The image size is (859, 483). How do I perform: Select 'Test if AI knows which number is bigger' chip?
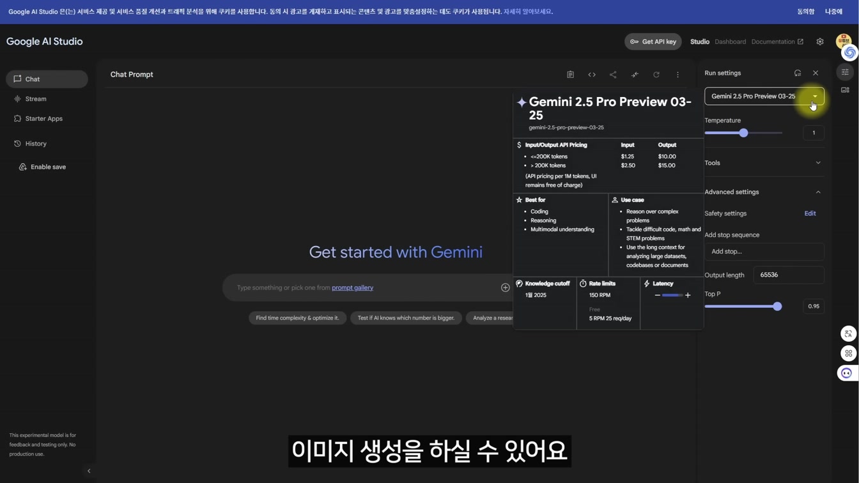[406, 318]
